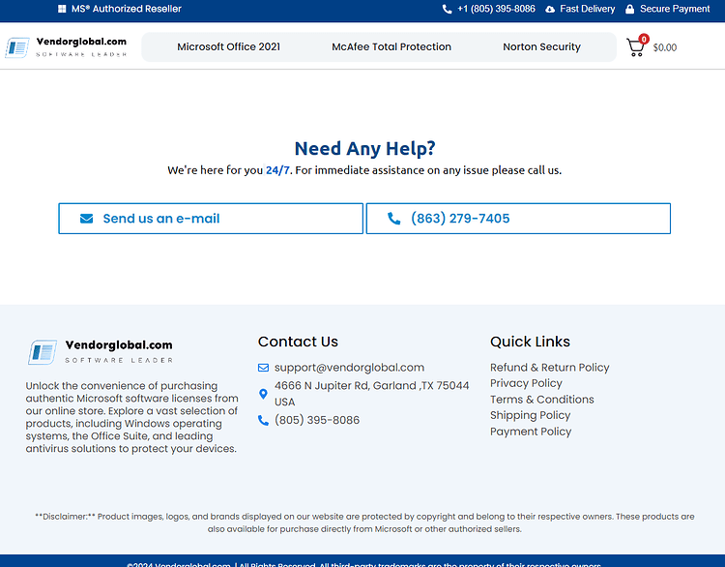Click the Secure Payment label

[x=675, y=9]
